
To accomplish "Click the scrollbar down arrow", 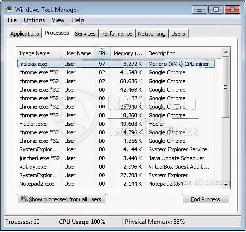I will [226, 185].
